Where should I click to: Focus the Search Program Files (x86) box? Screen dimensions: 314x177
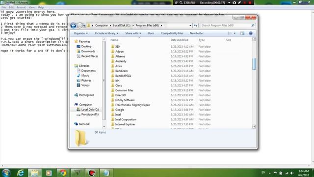(x=228, y=26)
